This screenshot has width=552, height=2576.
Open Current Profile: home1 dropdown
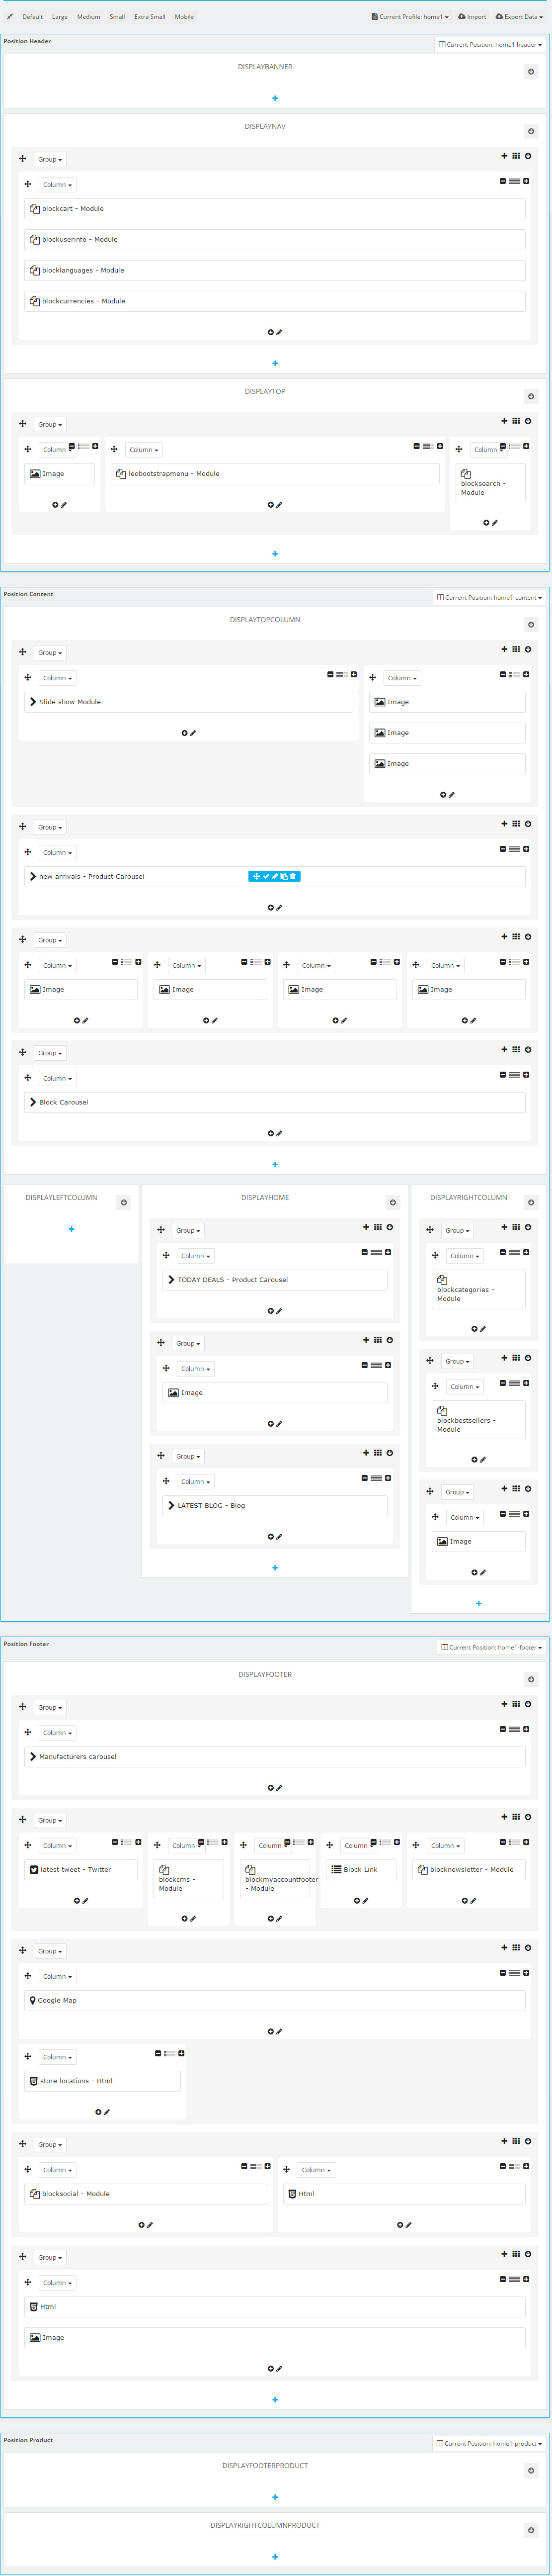pos(410,17)
